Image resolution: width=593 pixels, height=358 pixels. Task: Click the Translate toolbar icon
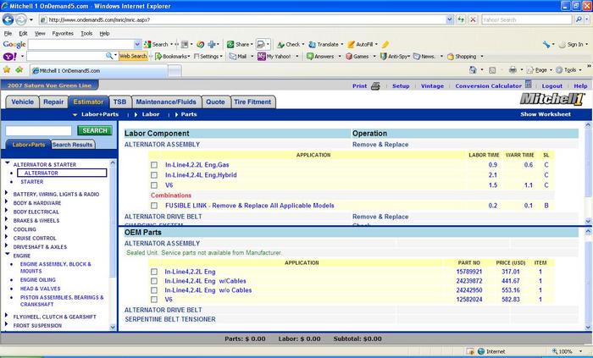[x=311, y=44]
